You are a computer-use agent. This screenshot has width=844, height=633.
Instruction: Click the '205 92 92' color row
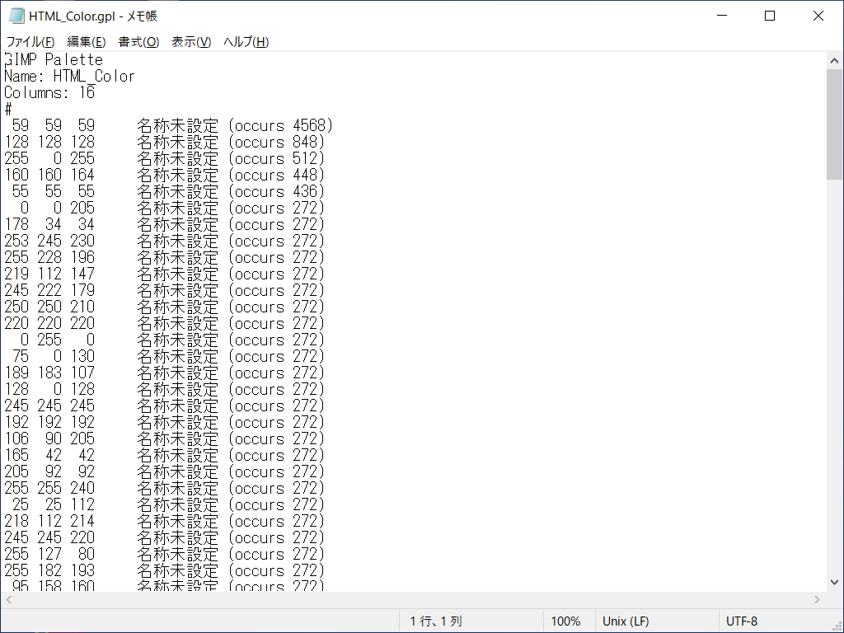(x=165, y=472)
